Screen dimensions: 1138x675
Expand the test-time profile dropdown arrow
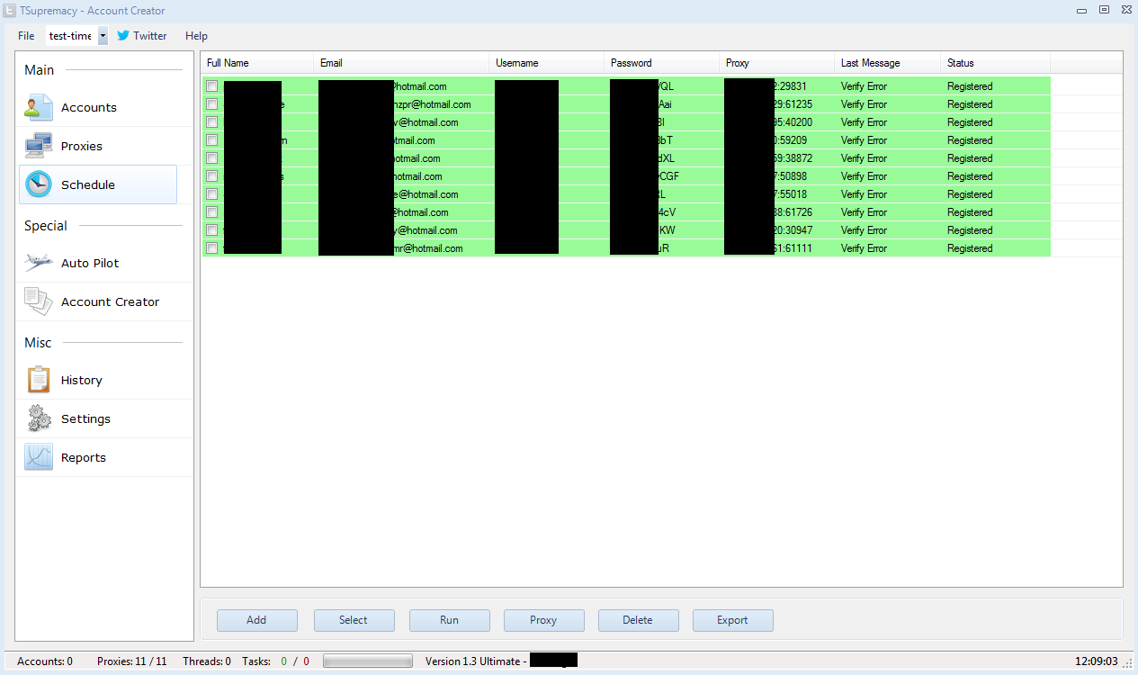click(x=103, y=36)
